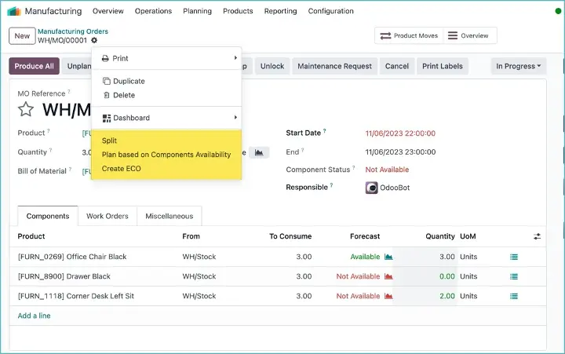The height and width of the screenshot is (354, 565).
Task: Open the Overview top menu
Action: tap(108, 11)
